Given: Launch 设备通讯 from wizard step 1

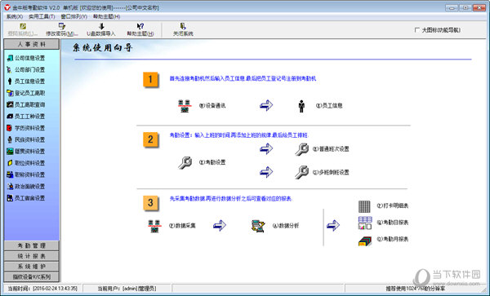Looking at the screenshot, I should click(202, 106).
